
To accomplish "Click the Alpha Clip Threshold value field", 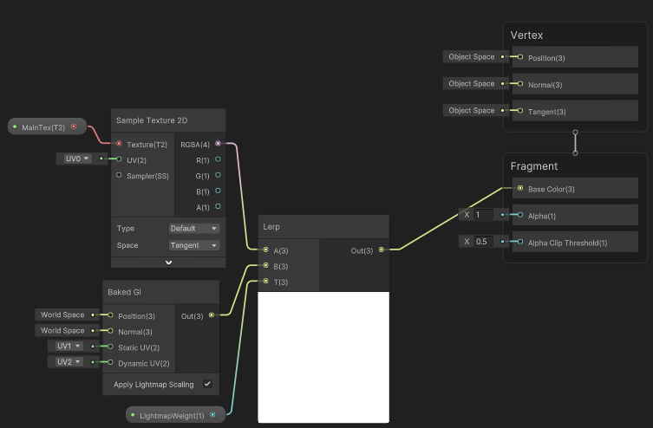I will [484, 242].
